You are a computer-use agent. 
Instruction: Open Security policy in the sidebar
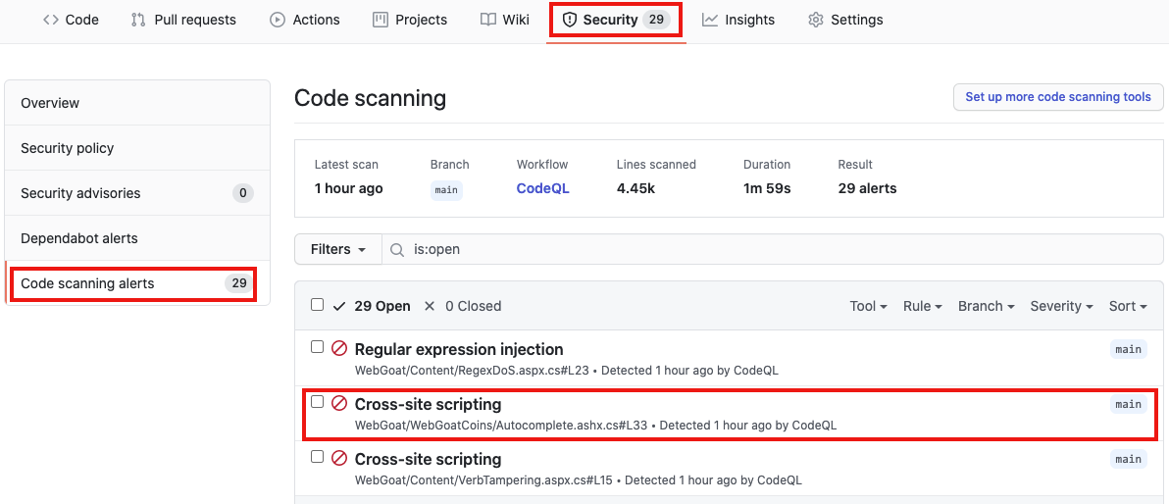(137, 148)
